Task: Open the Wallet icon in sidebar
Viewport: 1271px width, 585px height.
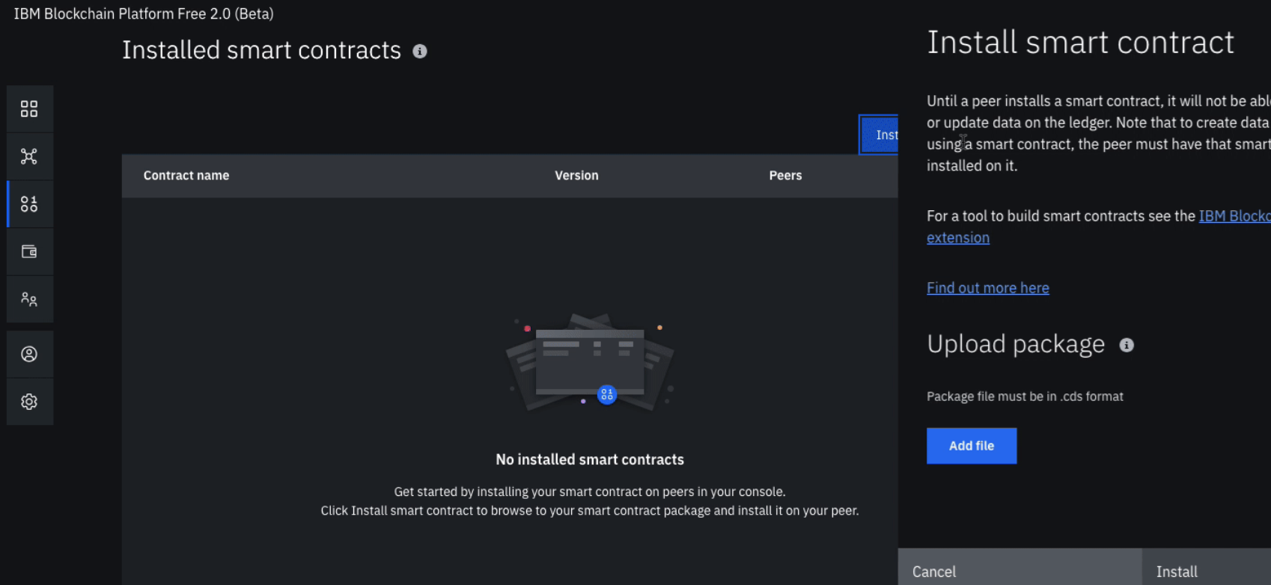Action: click(x=29, y=251)
